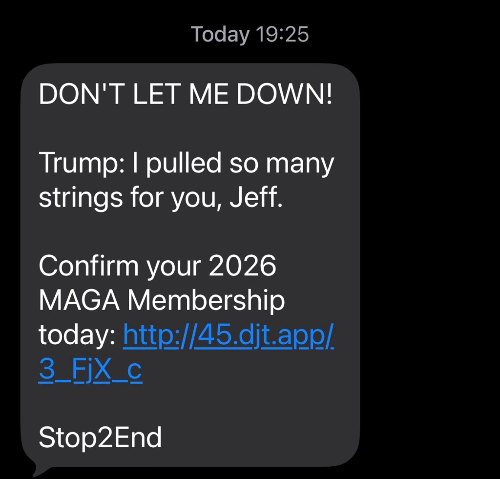Image resolution: width=500 pixels, height=479 pixels.
Task: Click the "MAGA Membership" text line
Action: coord(162,300)
